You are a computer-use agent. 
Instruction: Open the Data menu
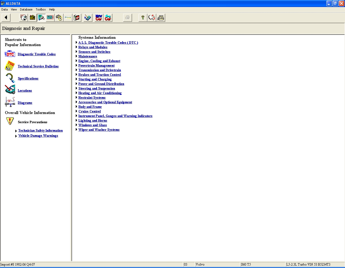pos(5,9)
